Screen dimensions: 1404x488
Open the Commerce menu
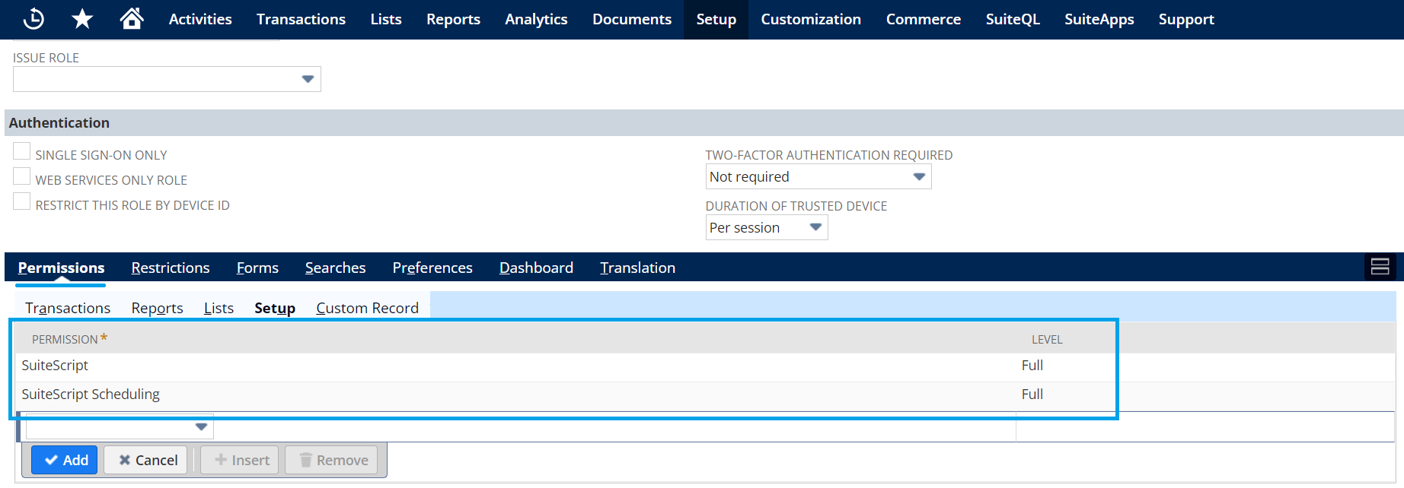pyautogui.click(x=923, y=19)
